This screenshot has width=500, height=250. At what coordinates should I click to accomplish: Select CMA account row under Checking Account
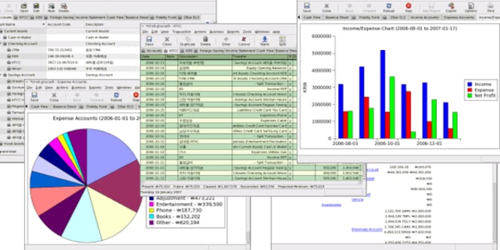(70, 50)
